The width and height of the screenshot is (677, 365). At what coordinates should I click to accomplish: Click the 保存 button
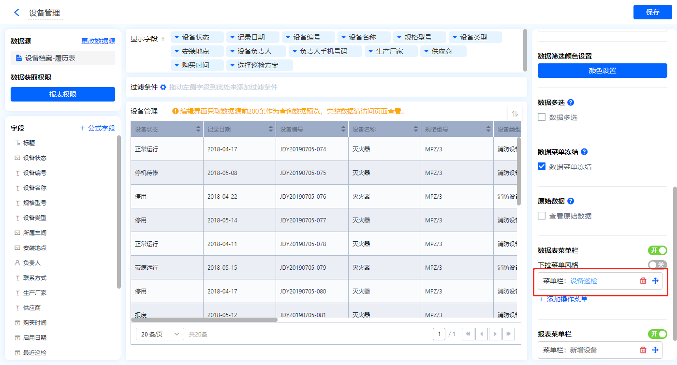[652, 13]
